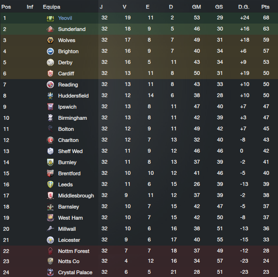Click the Inf column header
This screenshot has height=277, width=278.
30,7
